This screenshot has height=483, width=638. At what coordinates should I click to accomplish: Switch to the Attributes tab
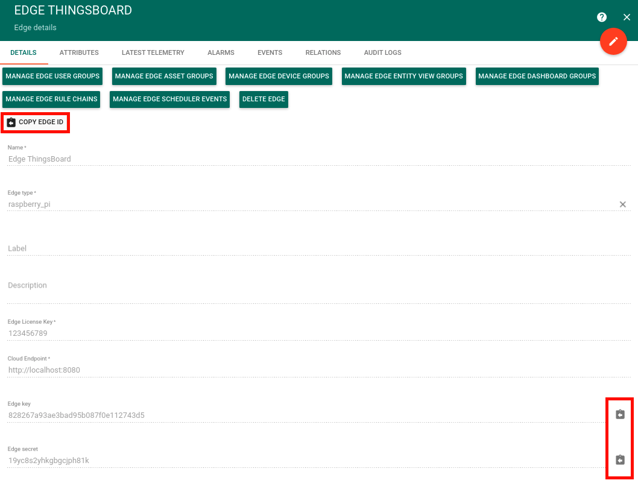[79, 52]
